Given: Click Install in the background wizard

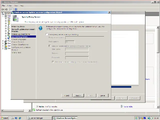Looking at the screenshot, I should click(x=121, y=98).
